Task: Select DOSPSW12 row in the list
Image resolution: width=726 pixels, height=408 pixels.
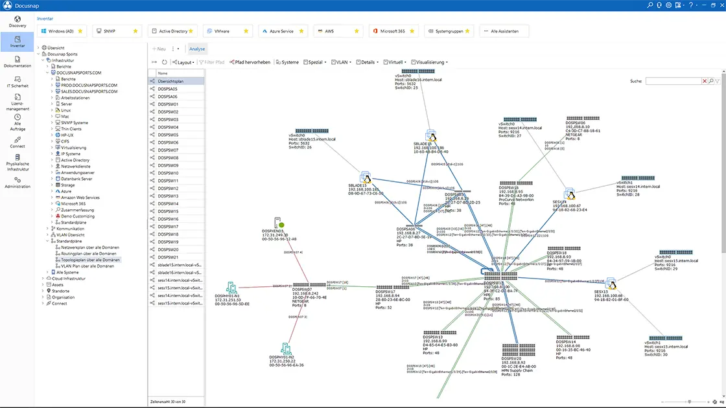Action: pyautogui.click(x=176, y=188)
